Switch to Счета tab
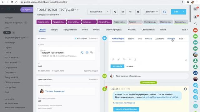The width and height of the screenshot is (200, 112). pos(85,30)
